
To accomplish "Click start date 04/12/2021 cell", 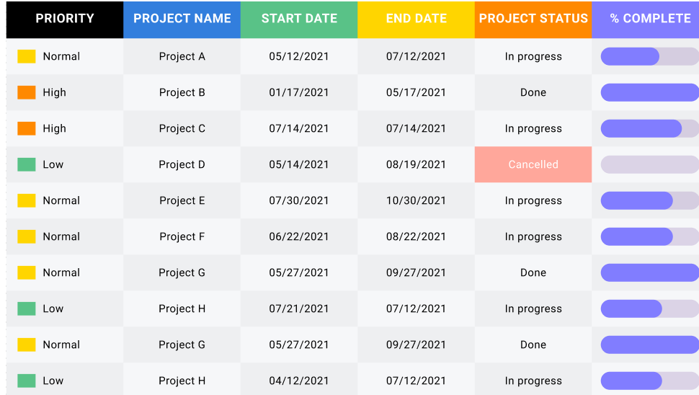I will pos(299,381).
